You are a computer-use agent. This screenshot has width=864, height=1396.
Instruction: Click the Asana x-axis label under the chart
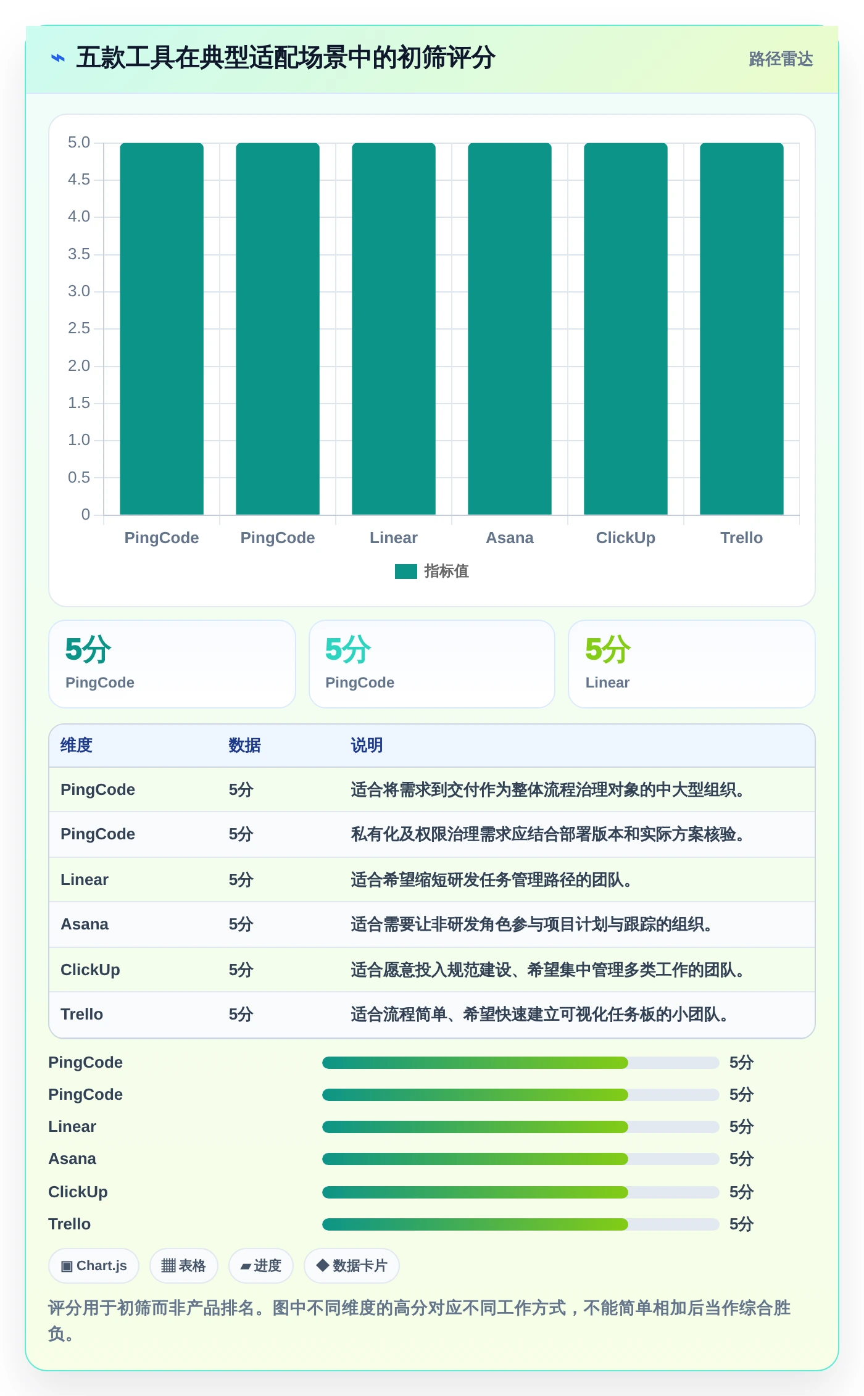pos(510,538)
